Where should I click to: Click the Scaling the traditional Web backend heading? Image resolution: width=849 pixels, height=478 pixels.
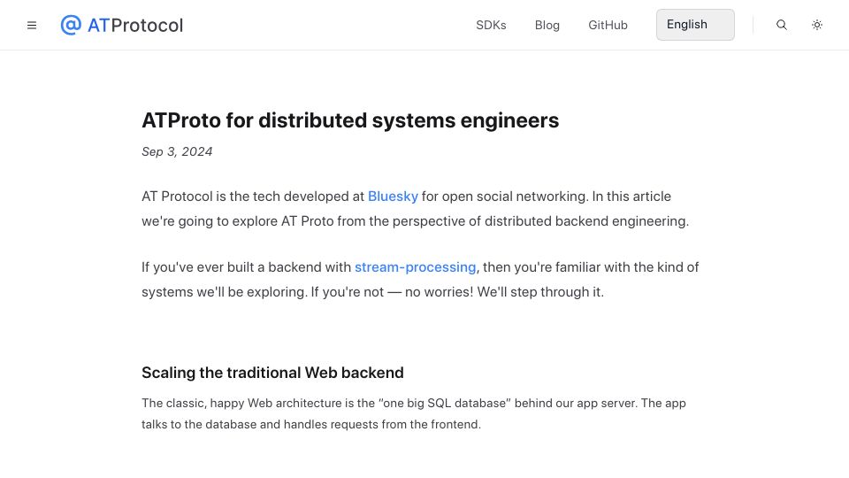point(273,373)
